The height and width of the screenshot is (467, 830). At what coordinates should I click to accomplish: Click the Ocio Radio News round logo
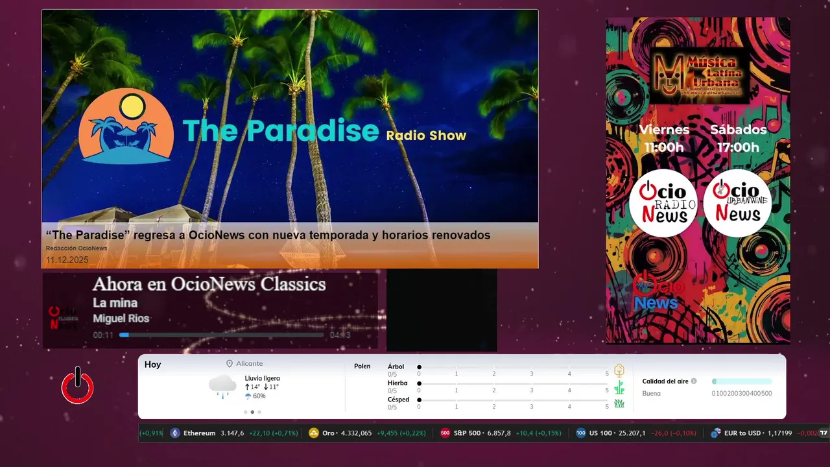(663, 203)
